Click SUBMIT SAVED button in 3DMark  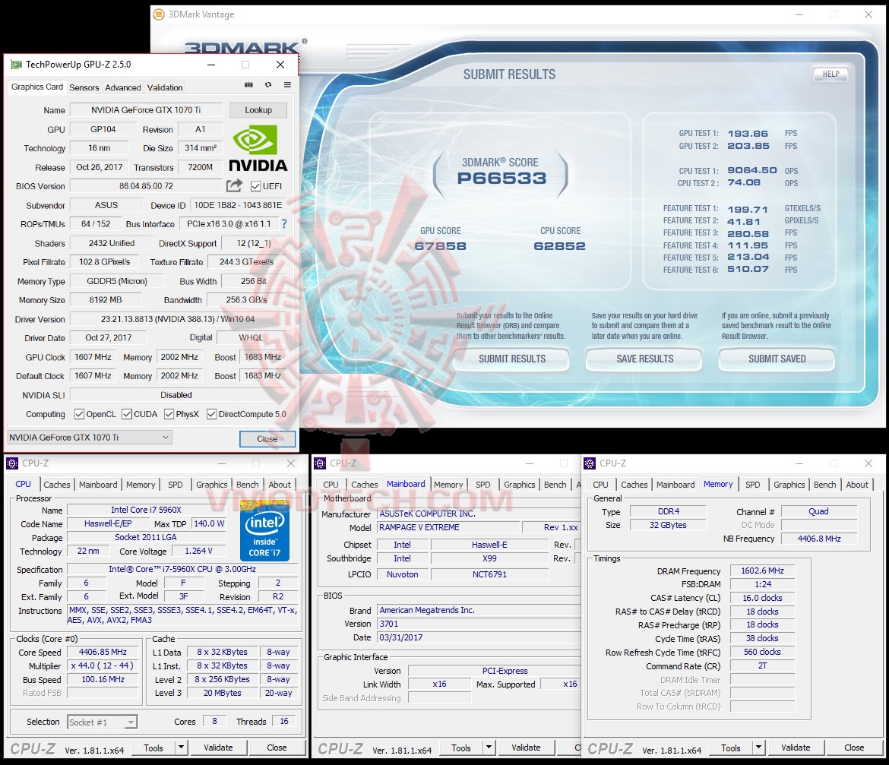tap(777, 359)
